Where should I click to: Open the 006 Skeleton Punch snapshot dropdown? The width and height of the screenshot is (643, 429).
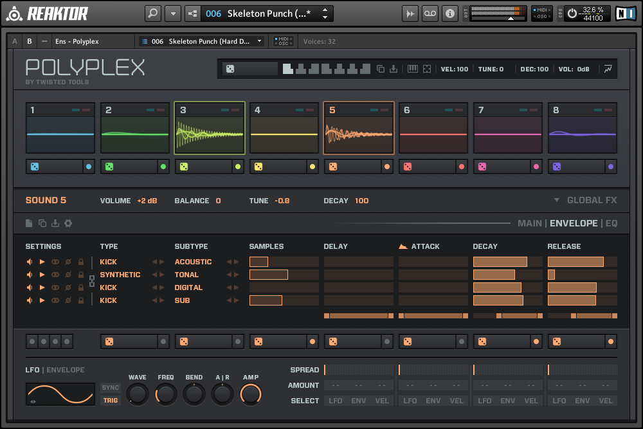[201, 41]
